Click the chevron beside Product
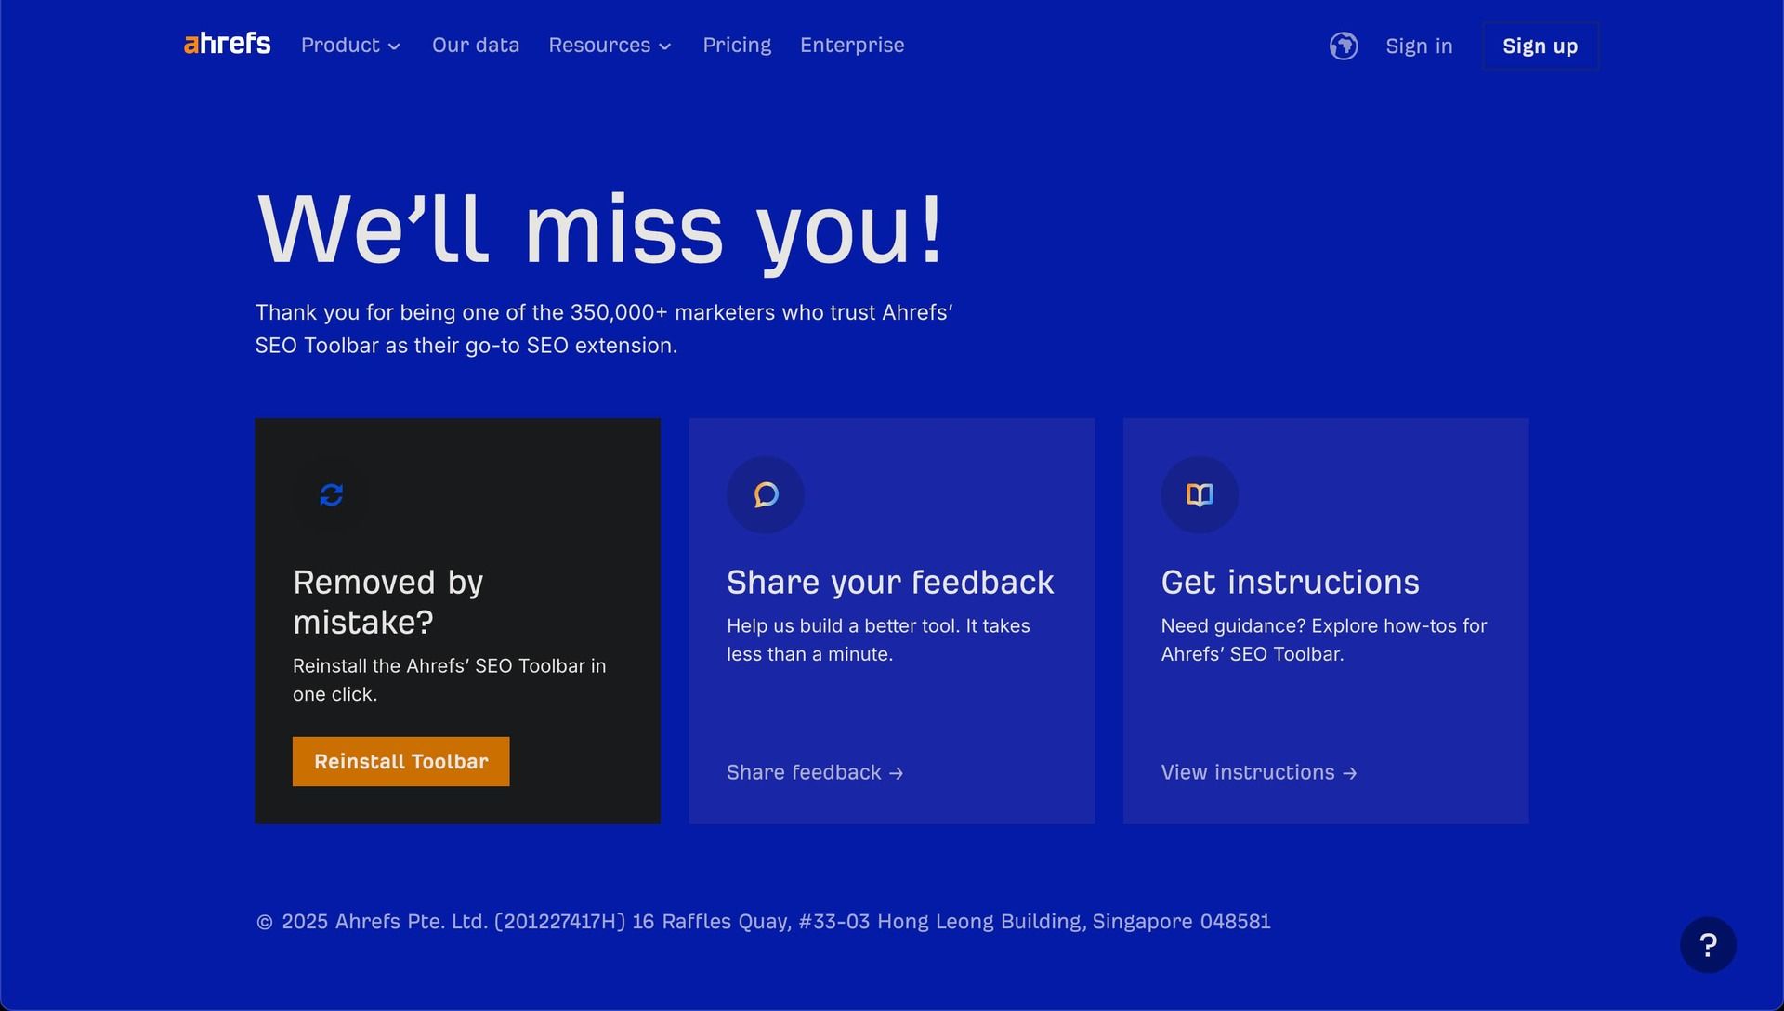 tap(394, 46)
